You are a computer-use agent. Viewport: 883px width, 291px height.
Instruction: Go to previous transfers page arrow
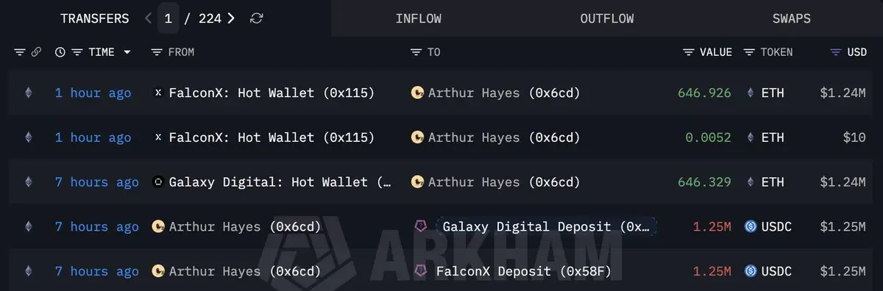click(x=149, y=18)
